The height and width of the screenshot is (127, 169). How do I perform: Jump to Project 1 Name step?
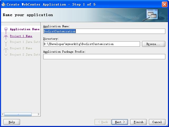point(21,36)
